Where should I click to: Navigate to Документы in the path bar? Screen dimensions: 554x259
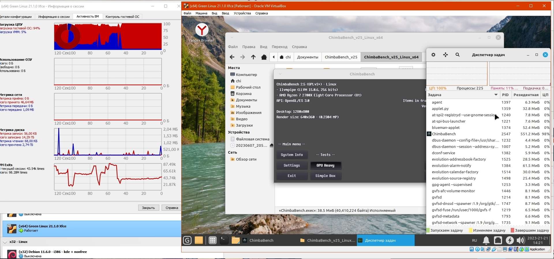308,57
